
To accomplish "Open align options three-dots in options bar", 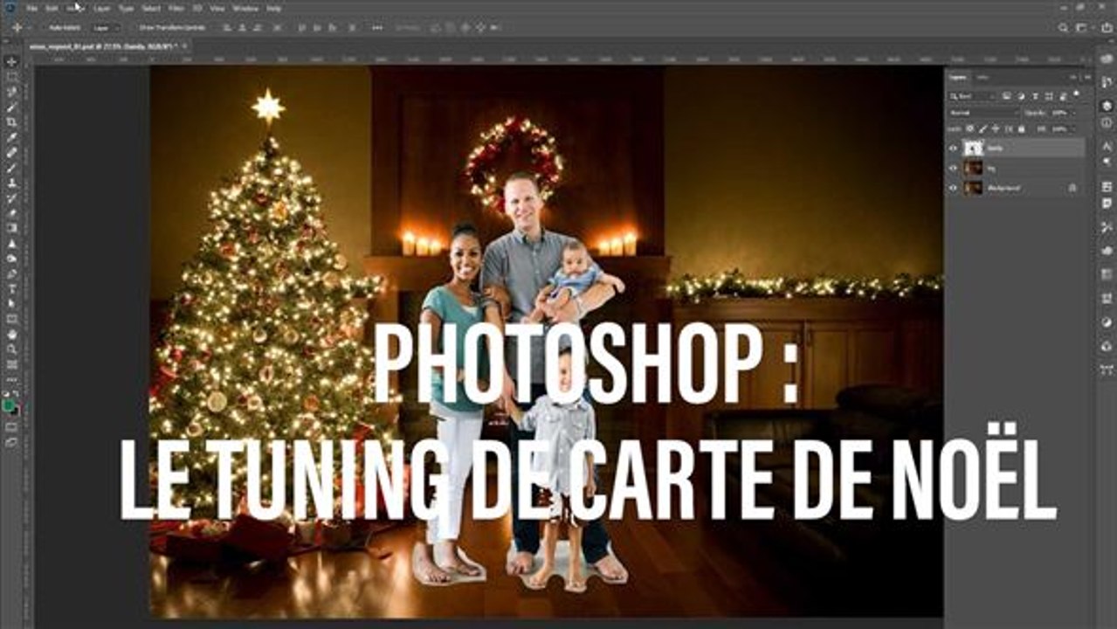I will [376, 28].
